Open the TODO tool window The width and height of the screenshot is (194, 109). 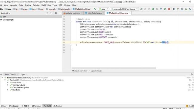[x=25, y=106]
